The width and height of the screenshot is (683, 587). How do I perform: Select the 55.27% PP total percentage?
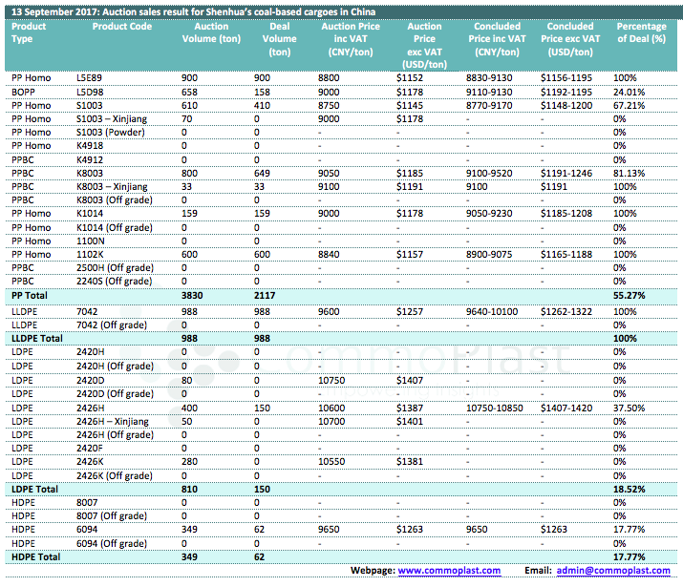[629, 296]
